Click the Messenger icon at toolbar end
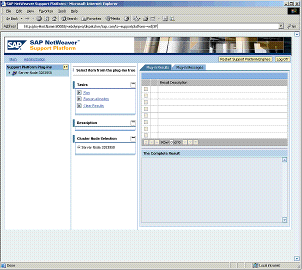Screen dimensions: 302x270 coord(172,18)
